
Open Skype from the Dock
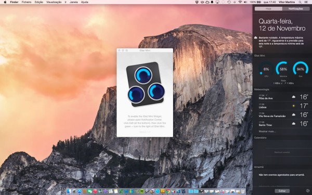[157, 191]
